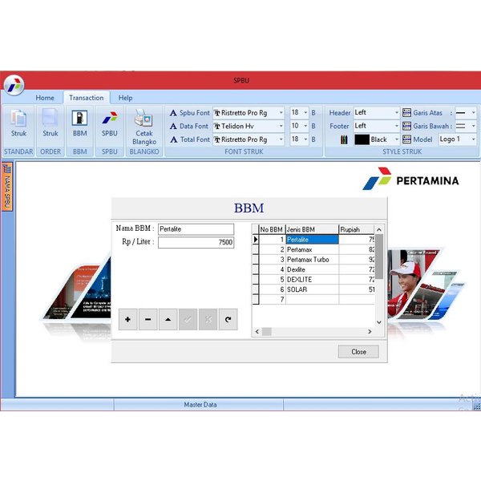Open the Header alignment dropdown

396,112
